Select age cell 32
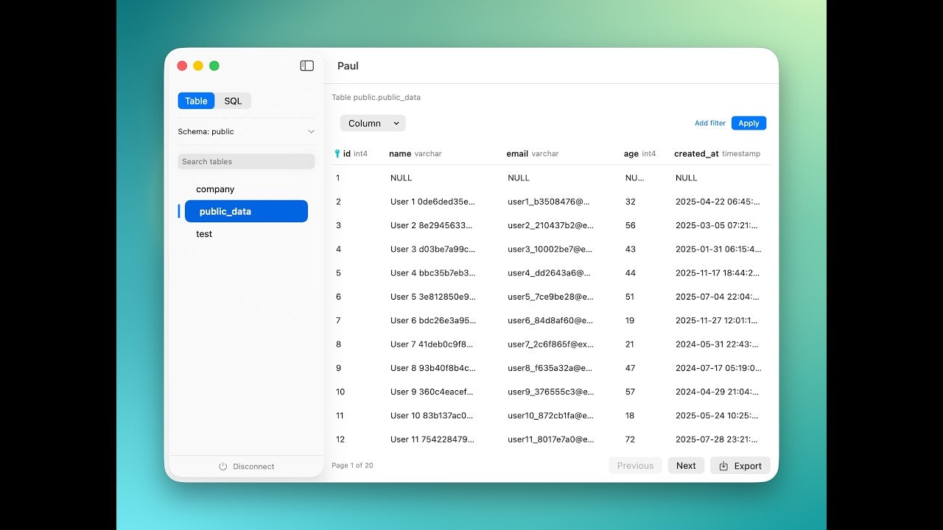Screen dimensions: 943x530 [x=630, y=202]
